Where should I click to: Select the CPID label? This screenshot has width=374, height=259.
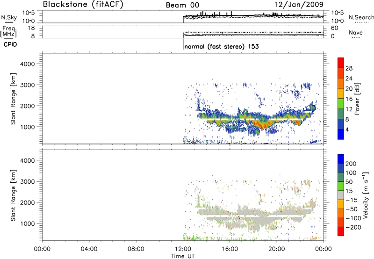coord(10,44)
